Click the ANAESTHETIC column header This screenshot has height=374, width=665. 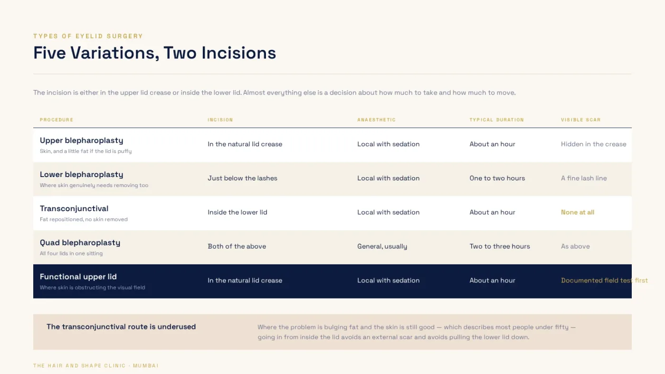(376, 120)
